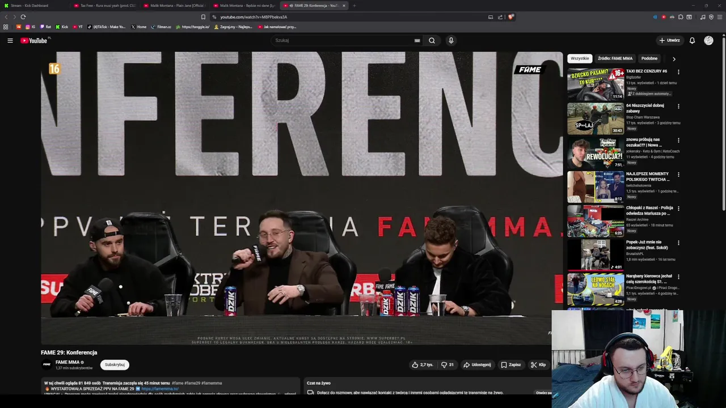This screenshot has height=408, width=726.
Task: Open options for 64 Niszczyciał dobrej zabawy
Action: pos(678,106)
